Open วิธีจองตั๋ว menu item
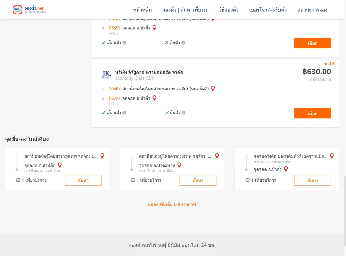 click(229, 10)
